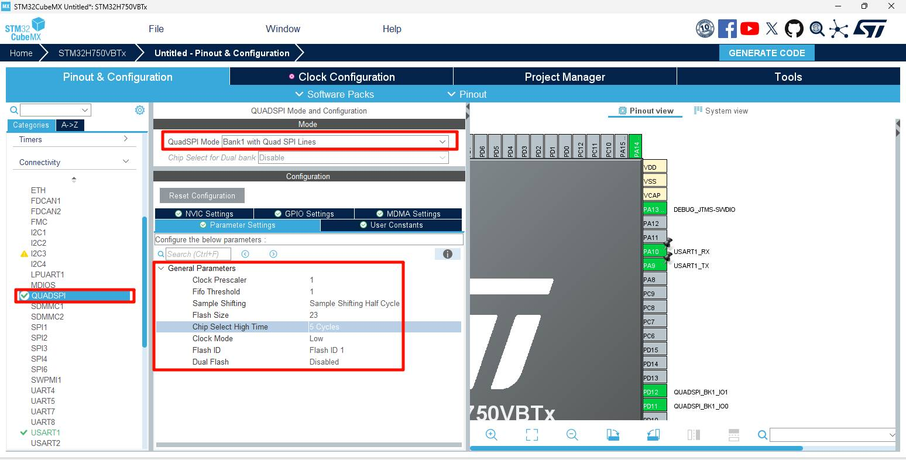Open the Chip Select for Dual bank dropdown

(x=354, y=157)
